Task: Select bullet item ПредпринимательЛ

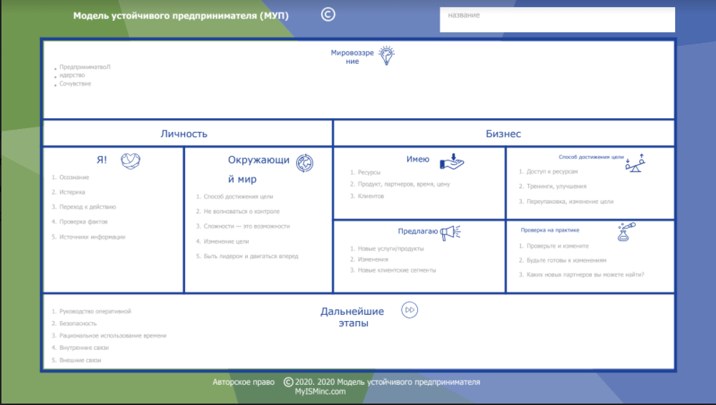Action: (x=85, y=67)
